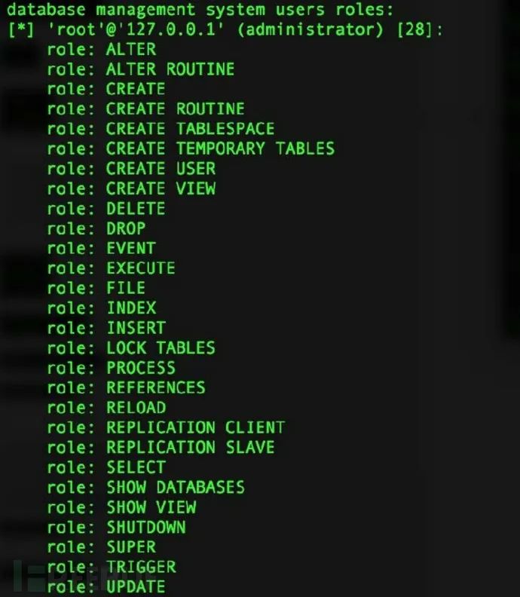
Task: Click the SHUTDOWN role entry
Action: pyautogui.click(x=116, y=527)
